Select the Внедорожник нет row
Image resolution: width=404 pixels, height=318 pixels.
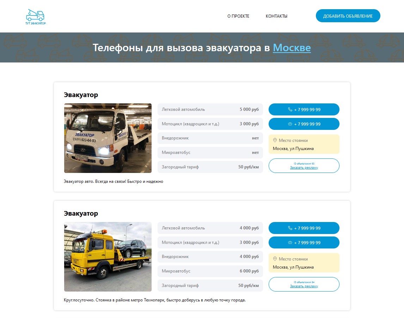coord(210,138)
